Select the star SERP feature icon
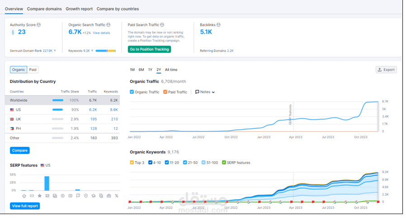 tap(40, 196)
